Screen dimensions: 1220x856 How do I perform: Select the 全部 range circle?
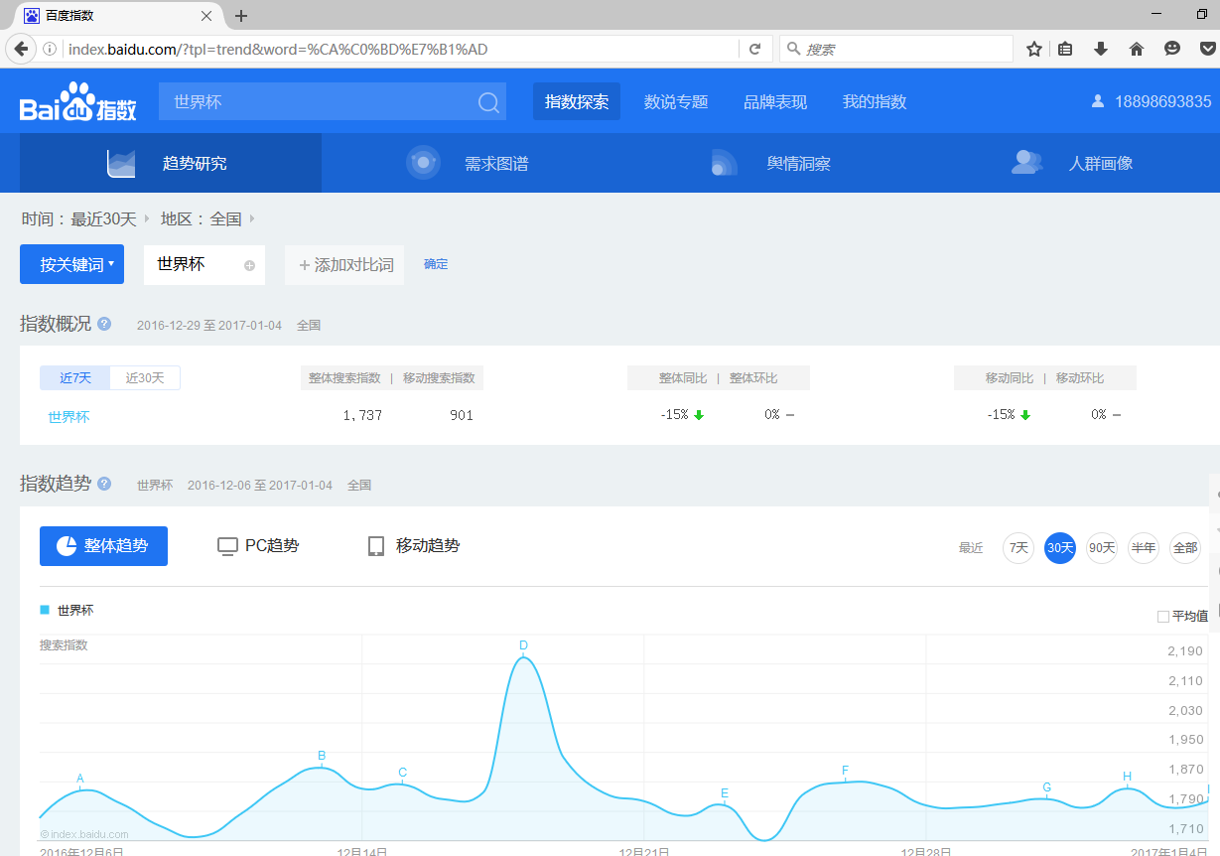coord(1185,547)
